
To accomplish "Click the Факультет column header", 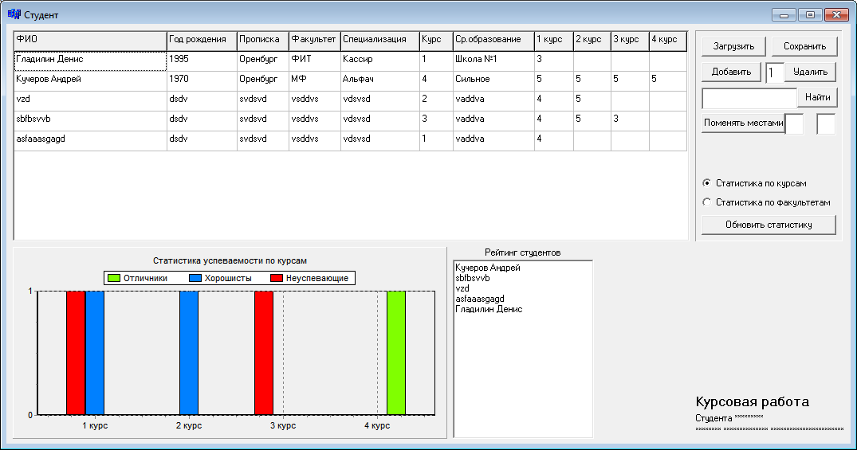I will [315, 41].
